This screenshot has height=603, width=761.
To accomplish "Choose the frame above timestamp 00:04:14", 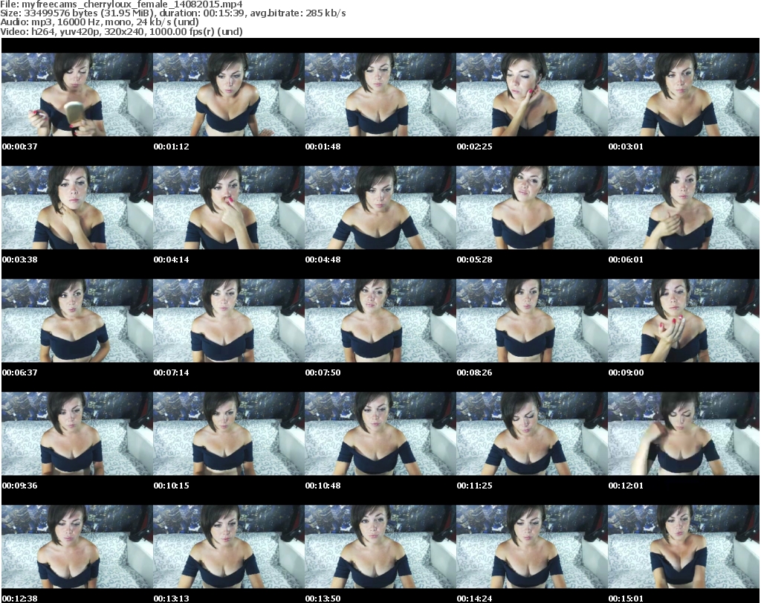I will tap(229, 207).
